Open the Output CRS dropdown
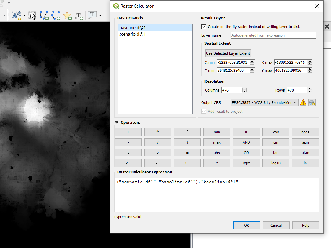The height and width of the screenshot is (248, 331). [264, 102]
